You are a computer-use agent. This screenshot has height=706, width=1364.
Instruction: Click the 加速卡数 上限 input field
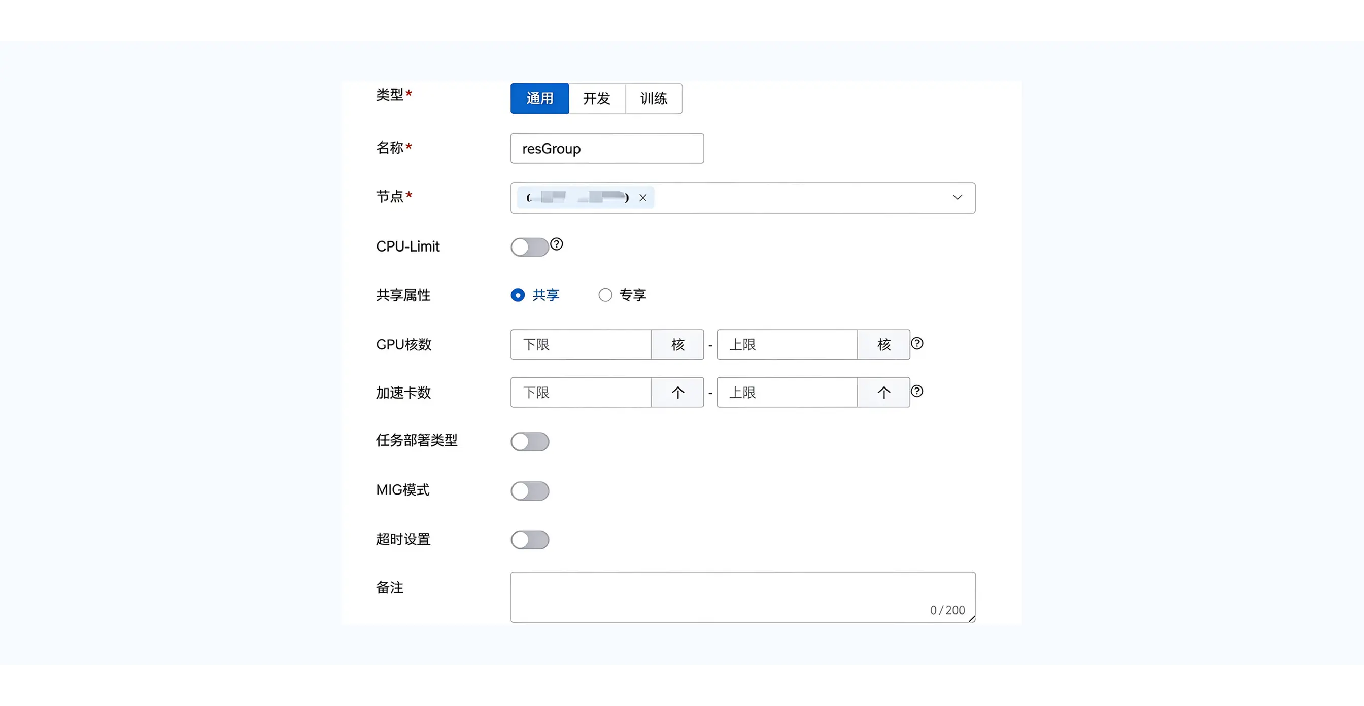787,393
